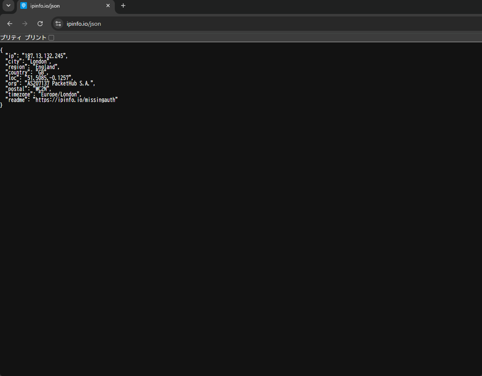This screenshot has width=482, height=376.
Task: Click the IP value 187.13.132.245
Action: pos(43,56)
